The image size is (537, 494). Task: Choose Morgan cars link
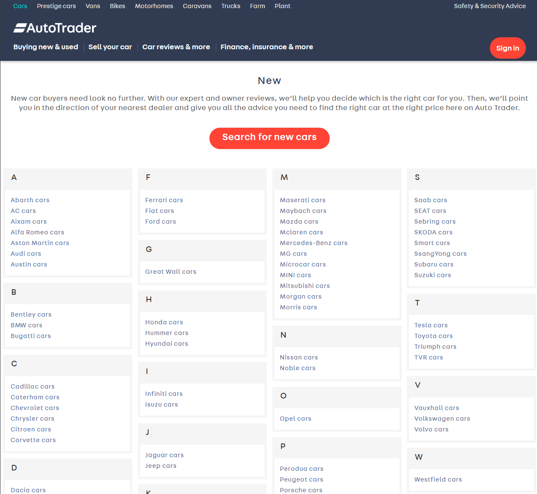click(x=301, y=296)
